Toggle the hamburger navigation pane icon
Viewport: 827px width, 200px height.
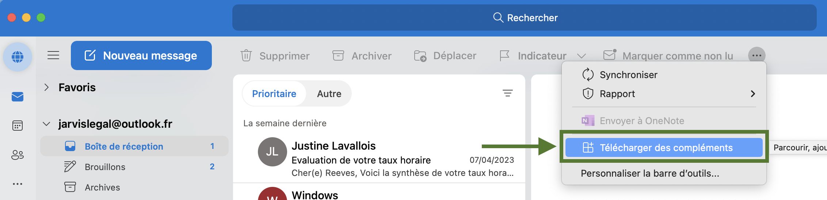coord(53,55)
